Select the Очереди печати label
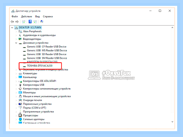 32,100
